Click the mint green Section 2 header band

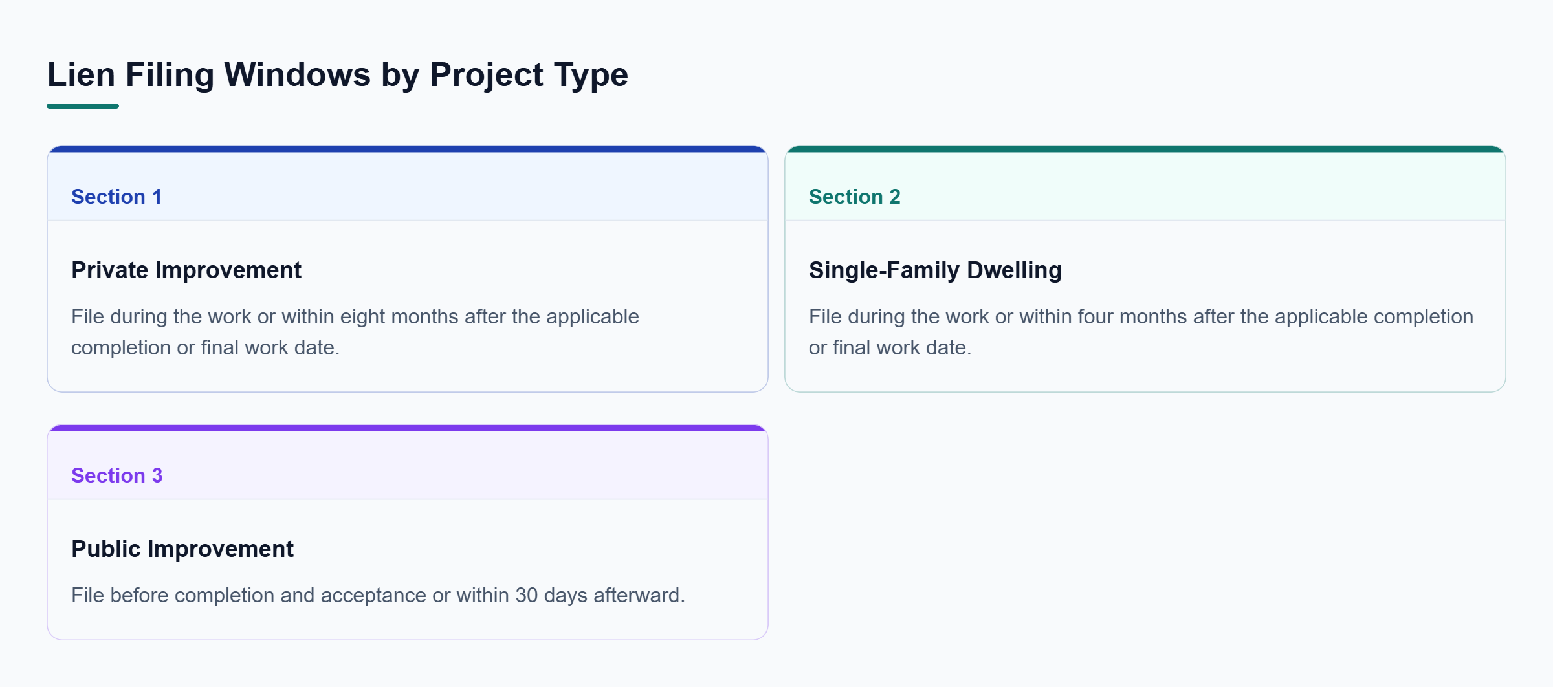[1145, 186]
